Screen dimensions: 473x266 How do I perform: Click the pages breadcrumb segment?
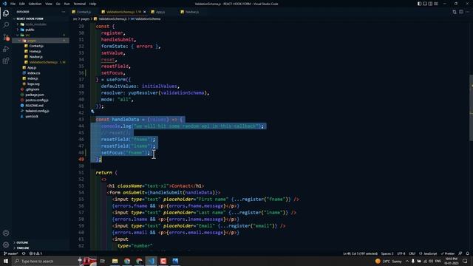pyautogui.click(x=85, y=18)
